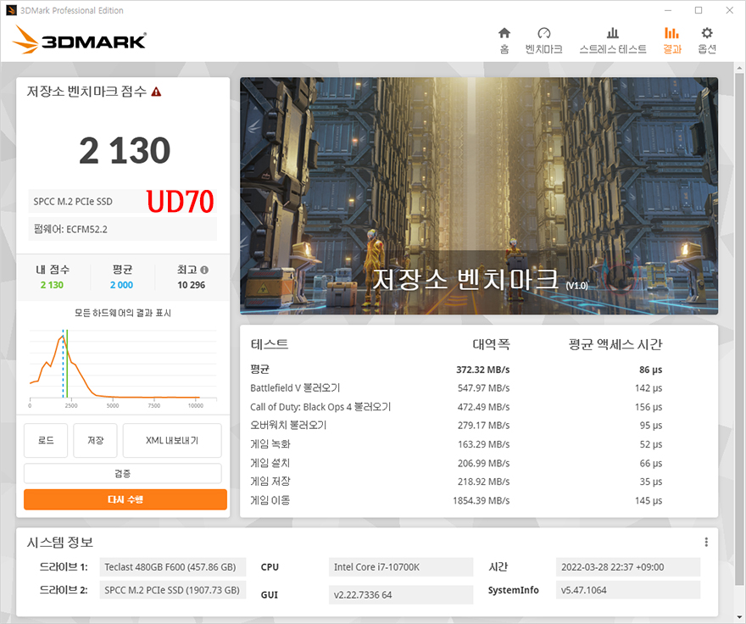Click the info icon next to 최고
746x624 pixels.
pyautogui.click(x=204, y=270)
